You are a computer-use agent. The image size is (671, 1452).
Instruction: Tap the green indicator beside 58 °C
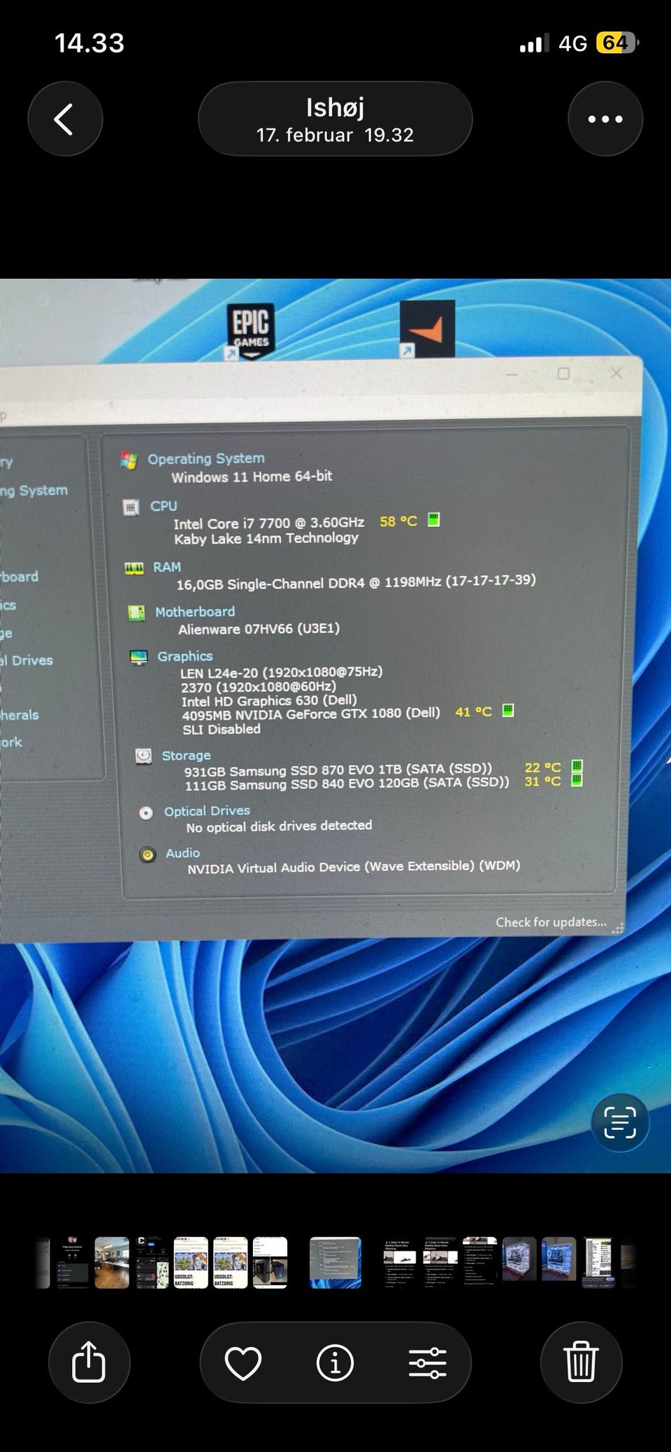pyautogui.click(x=433, y=520)
